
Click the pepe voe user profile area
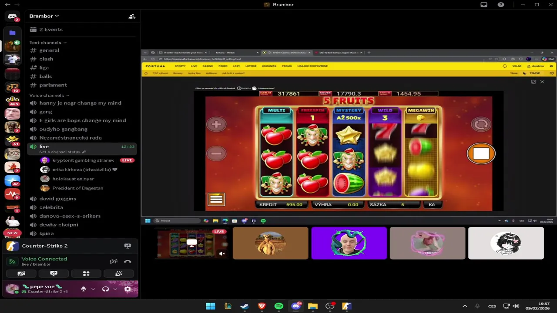[x=41, y=289]
